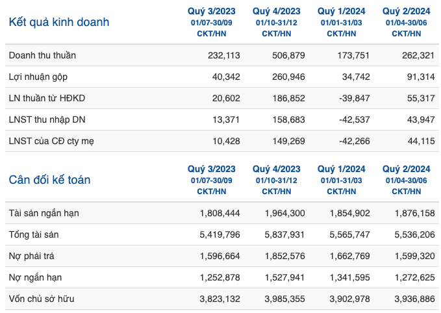The image size is (441, 313).
Task: Select Quý 1/2024 header in Kết quả kinh doanh
Action: pyautogui.click(x=342, y=11)
